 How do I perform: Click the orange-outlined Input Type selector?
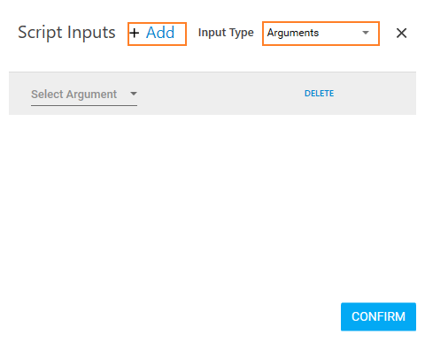click(321, 34)
